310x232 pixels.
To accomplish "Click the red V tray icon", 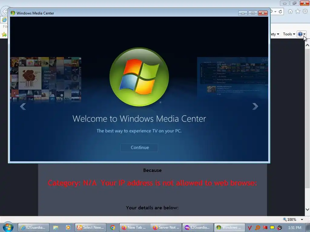I will [250, 228].
